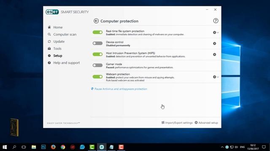The width and height of the screenshot is (270, 151).
Task: Click the Computer scan magnifier icon
Action: click(49, 34)
